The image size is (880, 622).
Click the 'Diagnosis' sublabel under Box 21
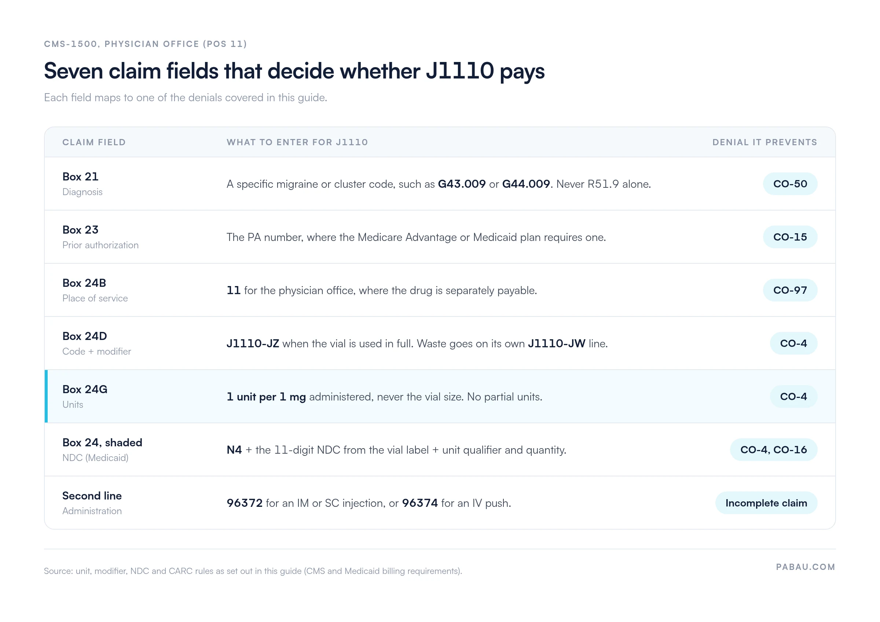point(82,192)
